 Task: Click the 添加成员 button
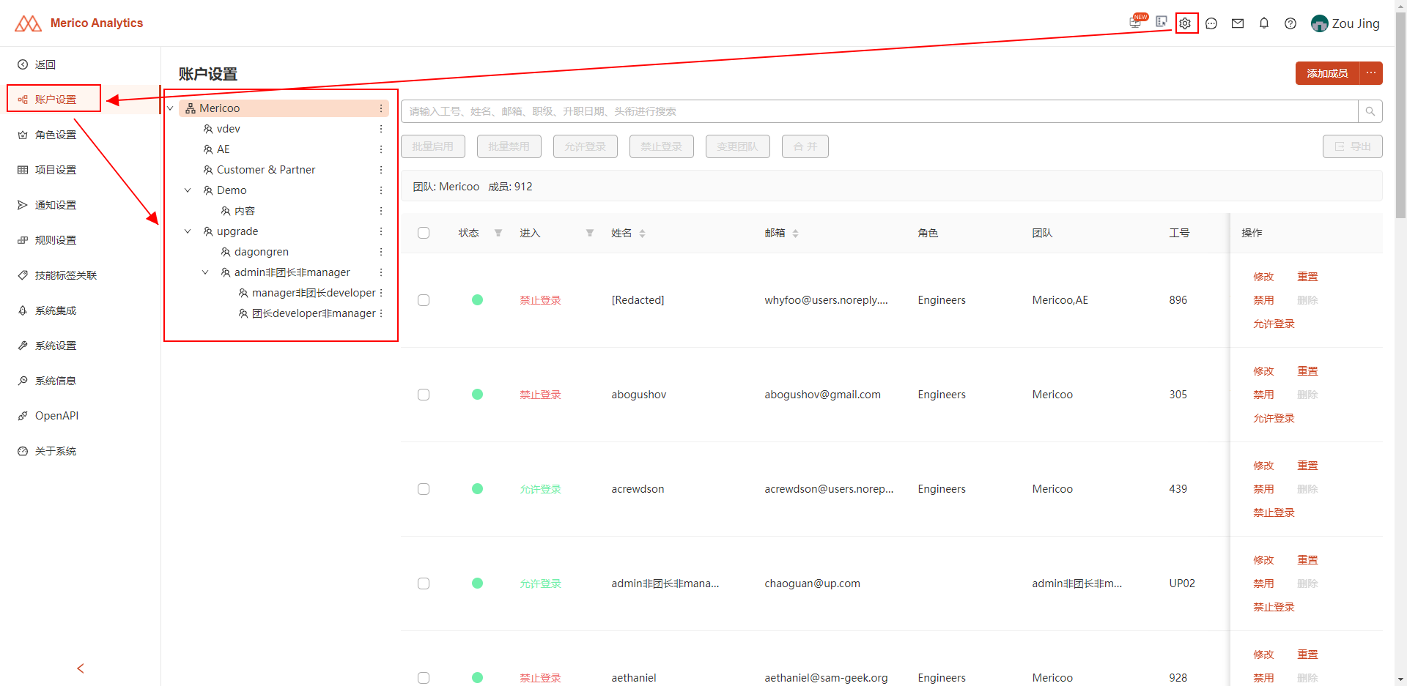1327,73
